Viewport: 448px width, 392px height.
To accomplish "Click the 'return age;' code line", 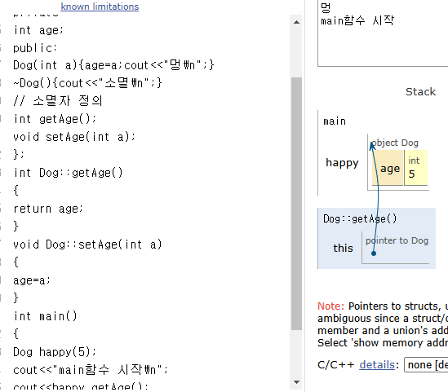I will (48, 209).
